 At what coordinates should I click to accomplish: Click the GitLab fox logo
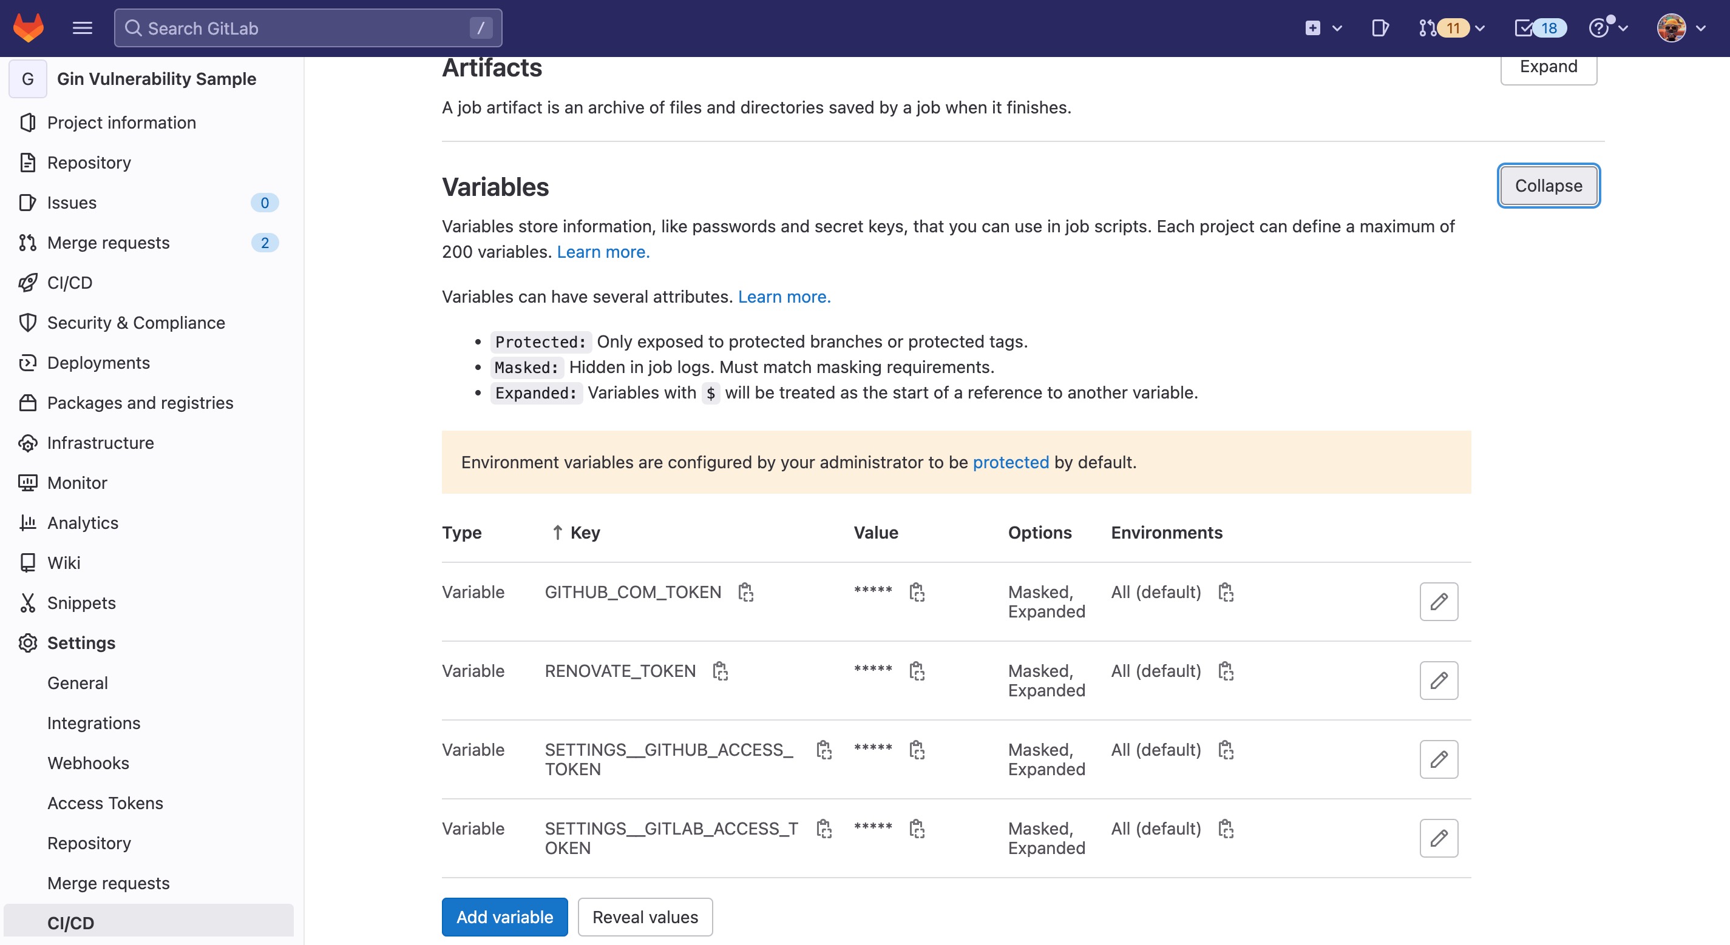click(x=28, y=28)
